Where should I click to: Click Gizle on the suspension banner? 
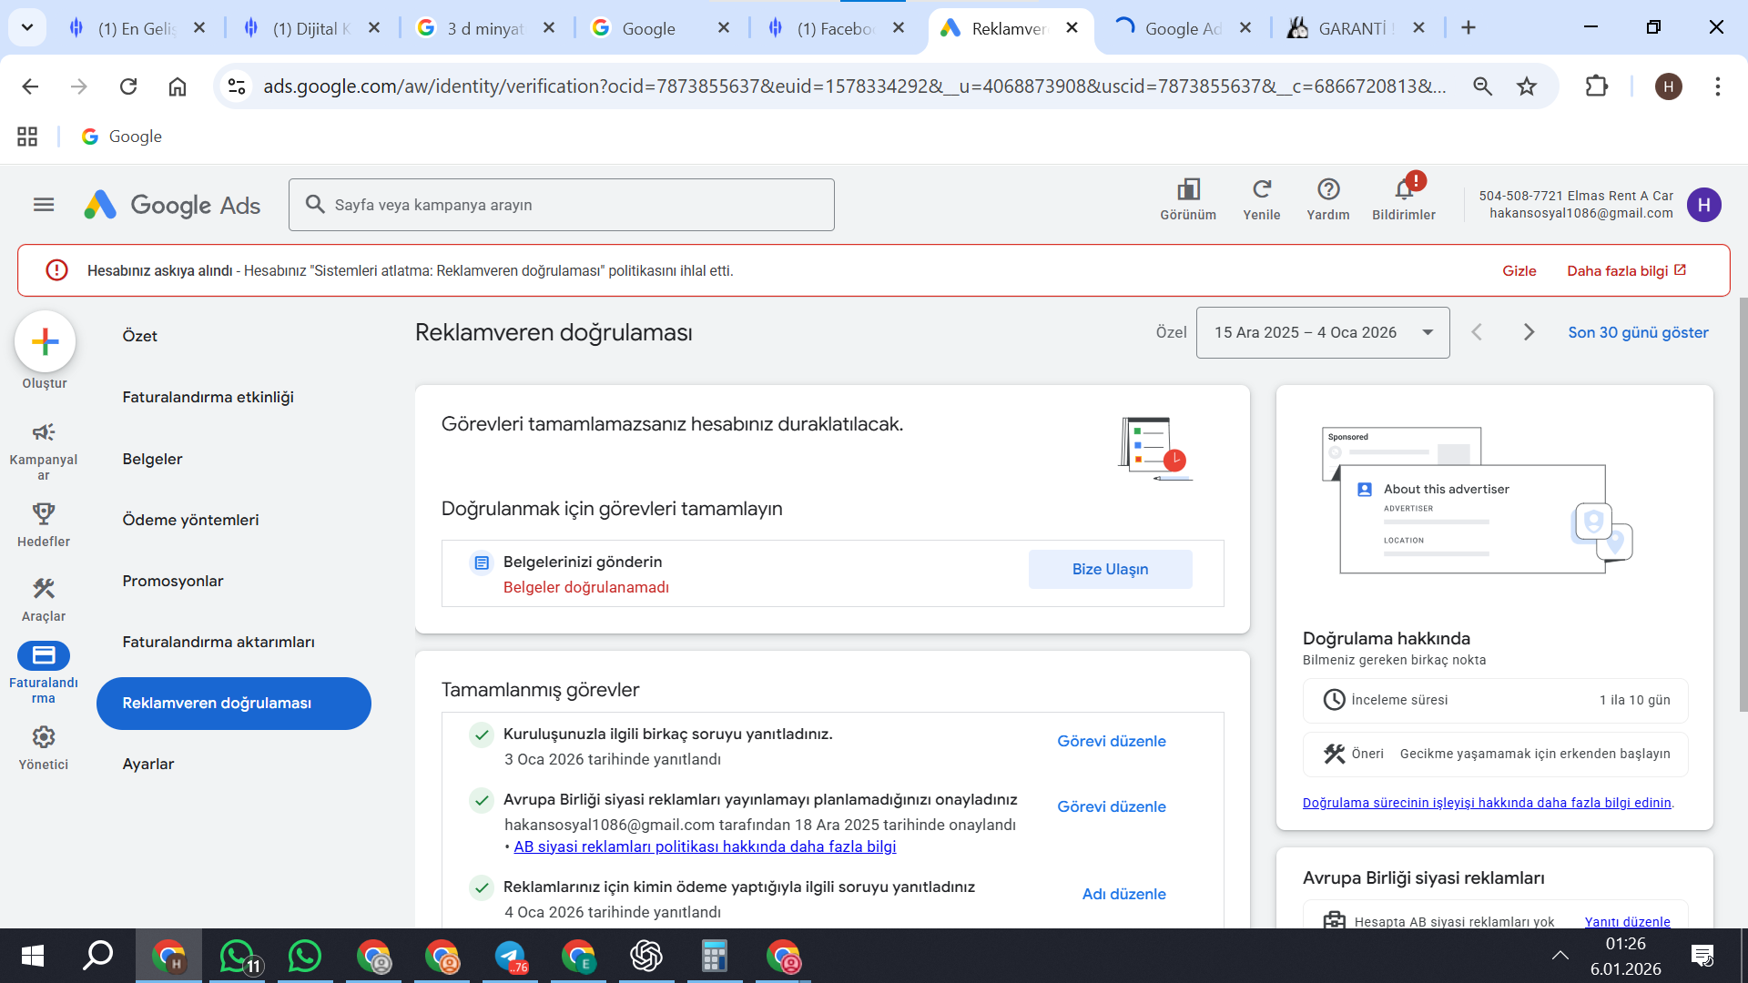point(1519,271)
